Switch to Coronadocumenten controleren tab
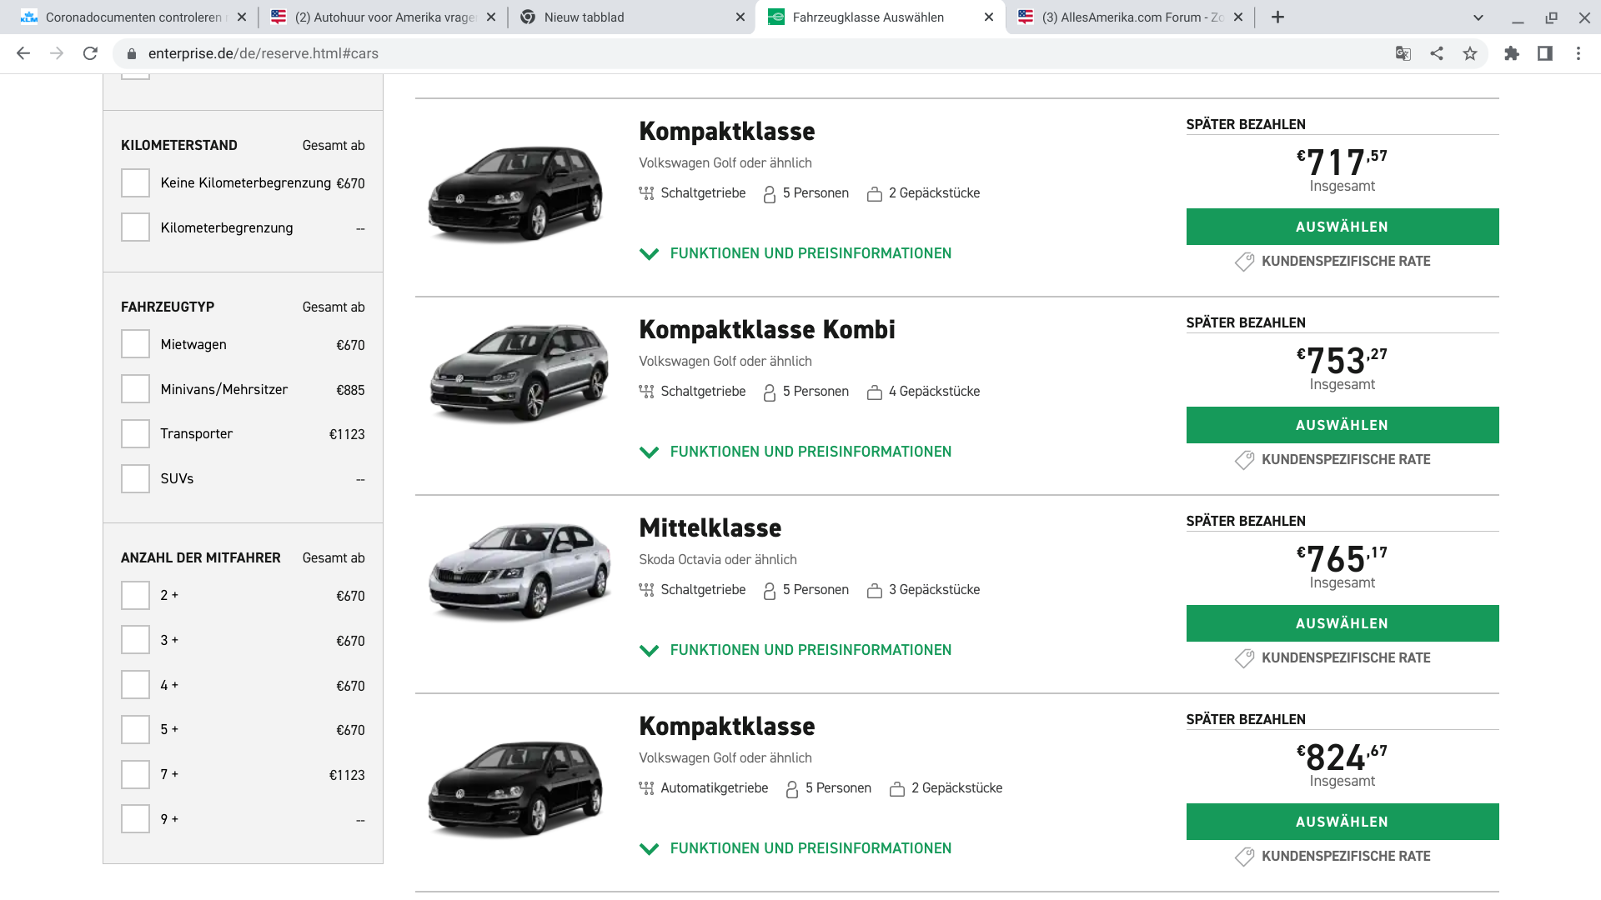Image resolution: width=1601 pixels, height=900 pixels. tap(133, 17)
